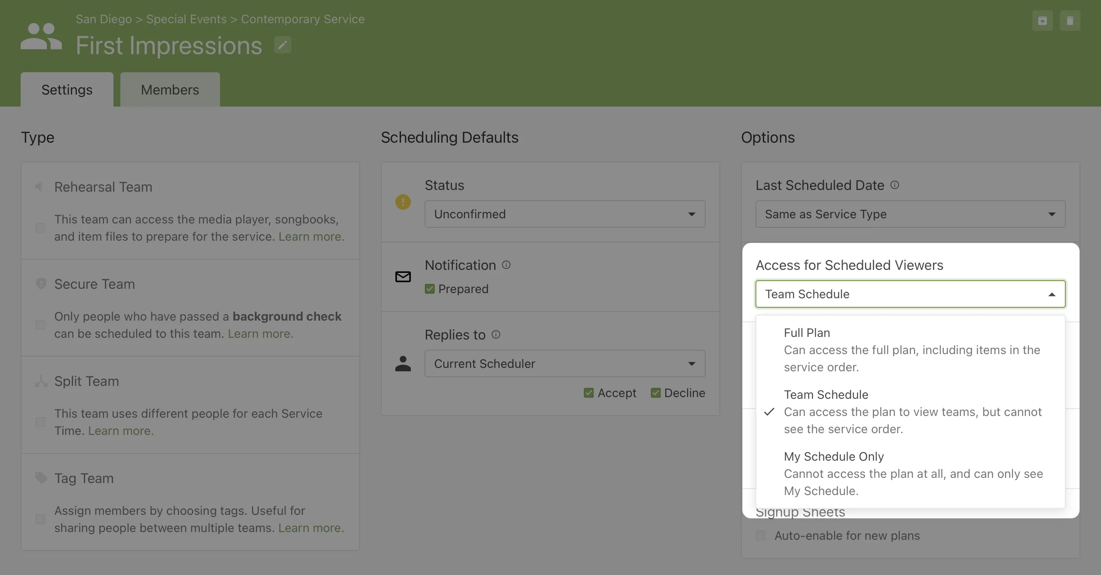Click the team members icon in the header
Screen dimensions: 1101x575
(41, 37)
